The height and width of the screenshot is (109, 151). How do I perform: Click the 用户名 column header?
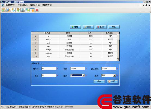pos(49,33)
